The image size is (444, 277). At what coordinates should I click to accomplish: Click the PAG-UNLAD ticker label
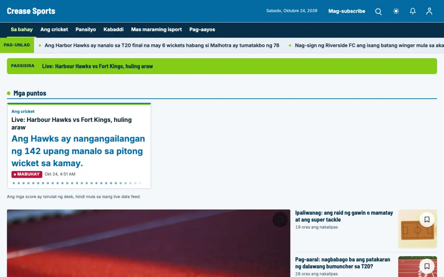[17, 45]
